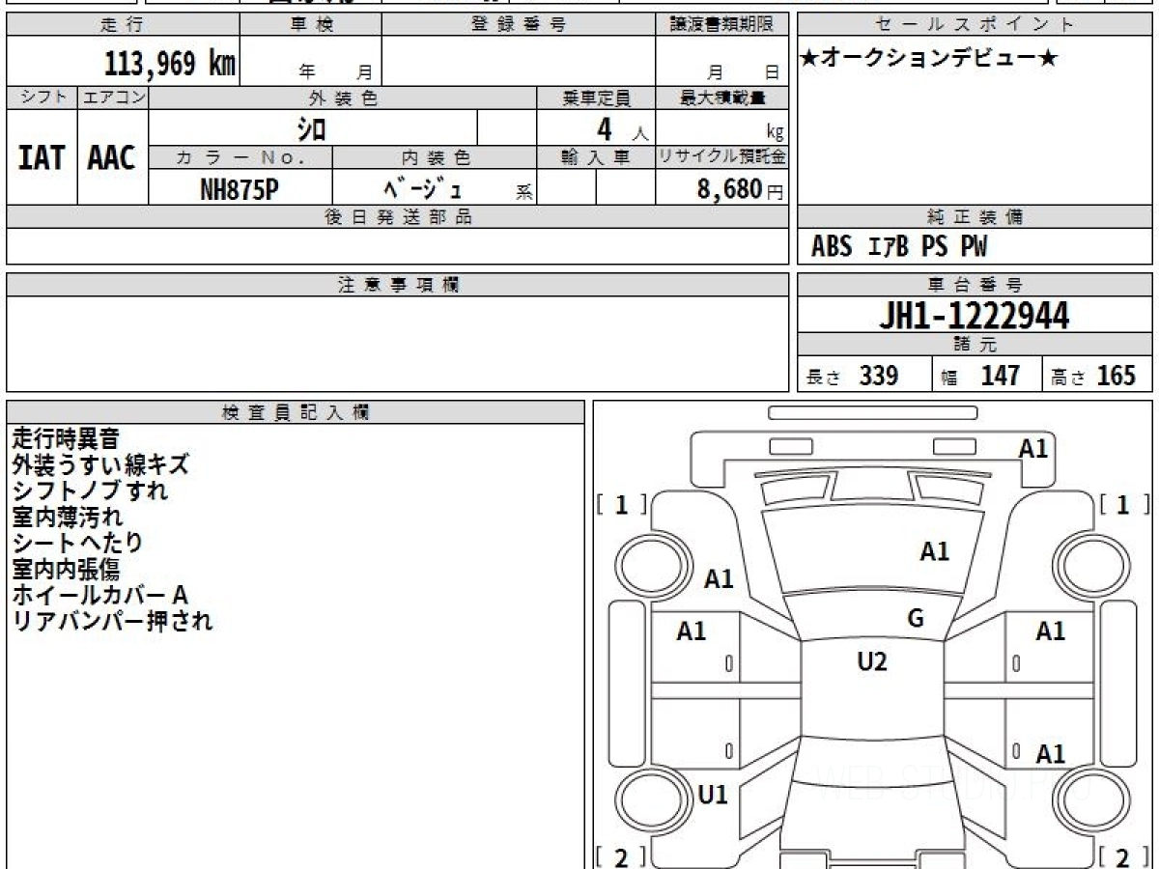Select the IAT shift value

click(42, 157)
